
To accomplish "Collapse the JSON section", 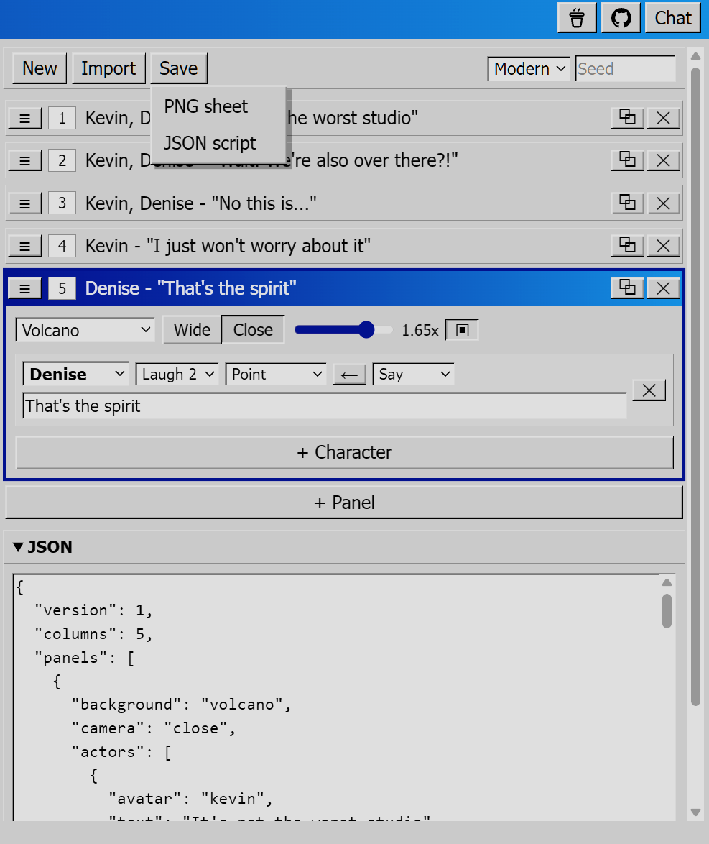I will tap(42, 547).
